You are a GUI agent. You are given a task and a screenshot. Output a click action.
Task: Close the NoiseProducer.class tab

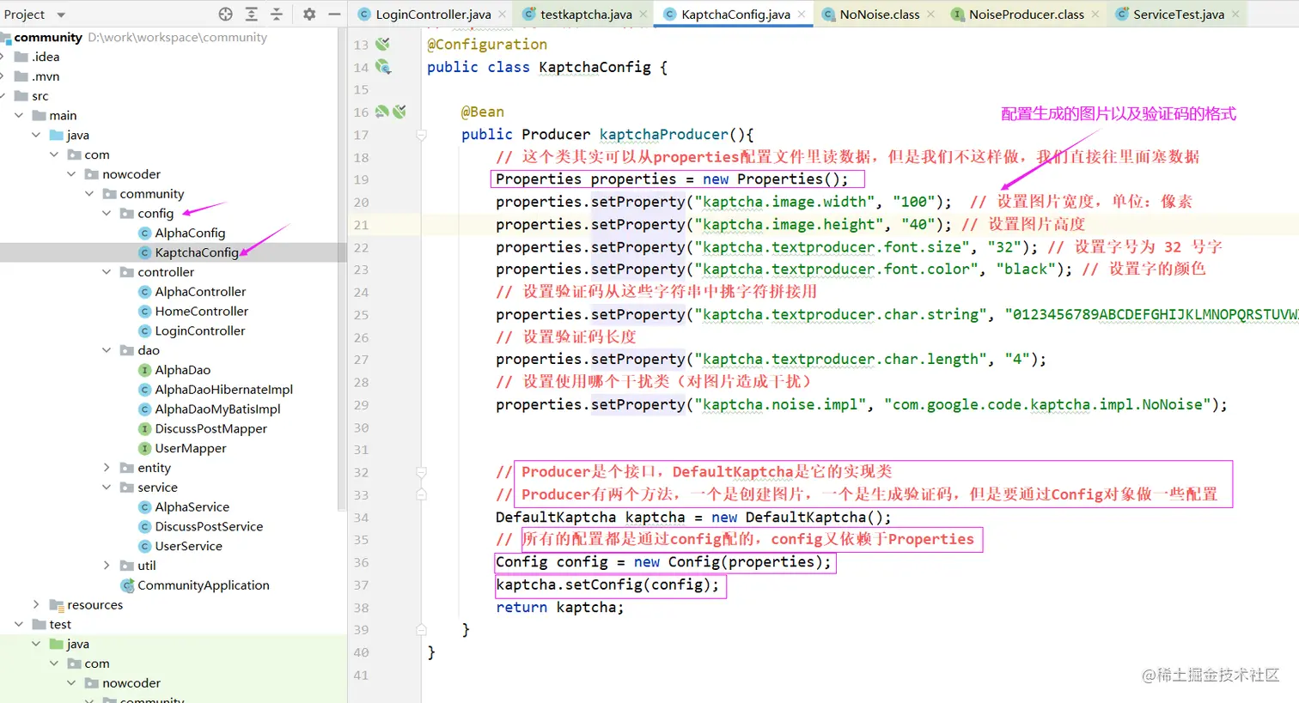click(x=1095, y=14)
